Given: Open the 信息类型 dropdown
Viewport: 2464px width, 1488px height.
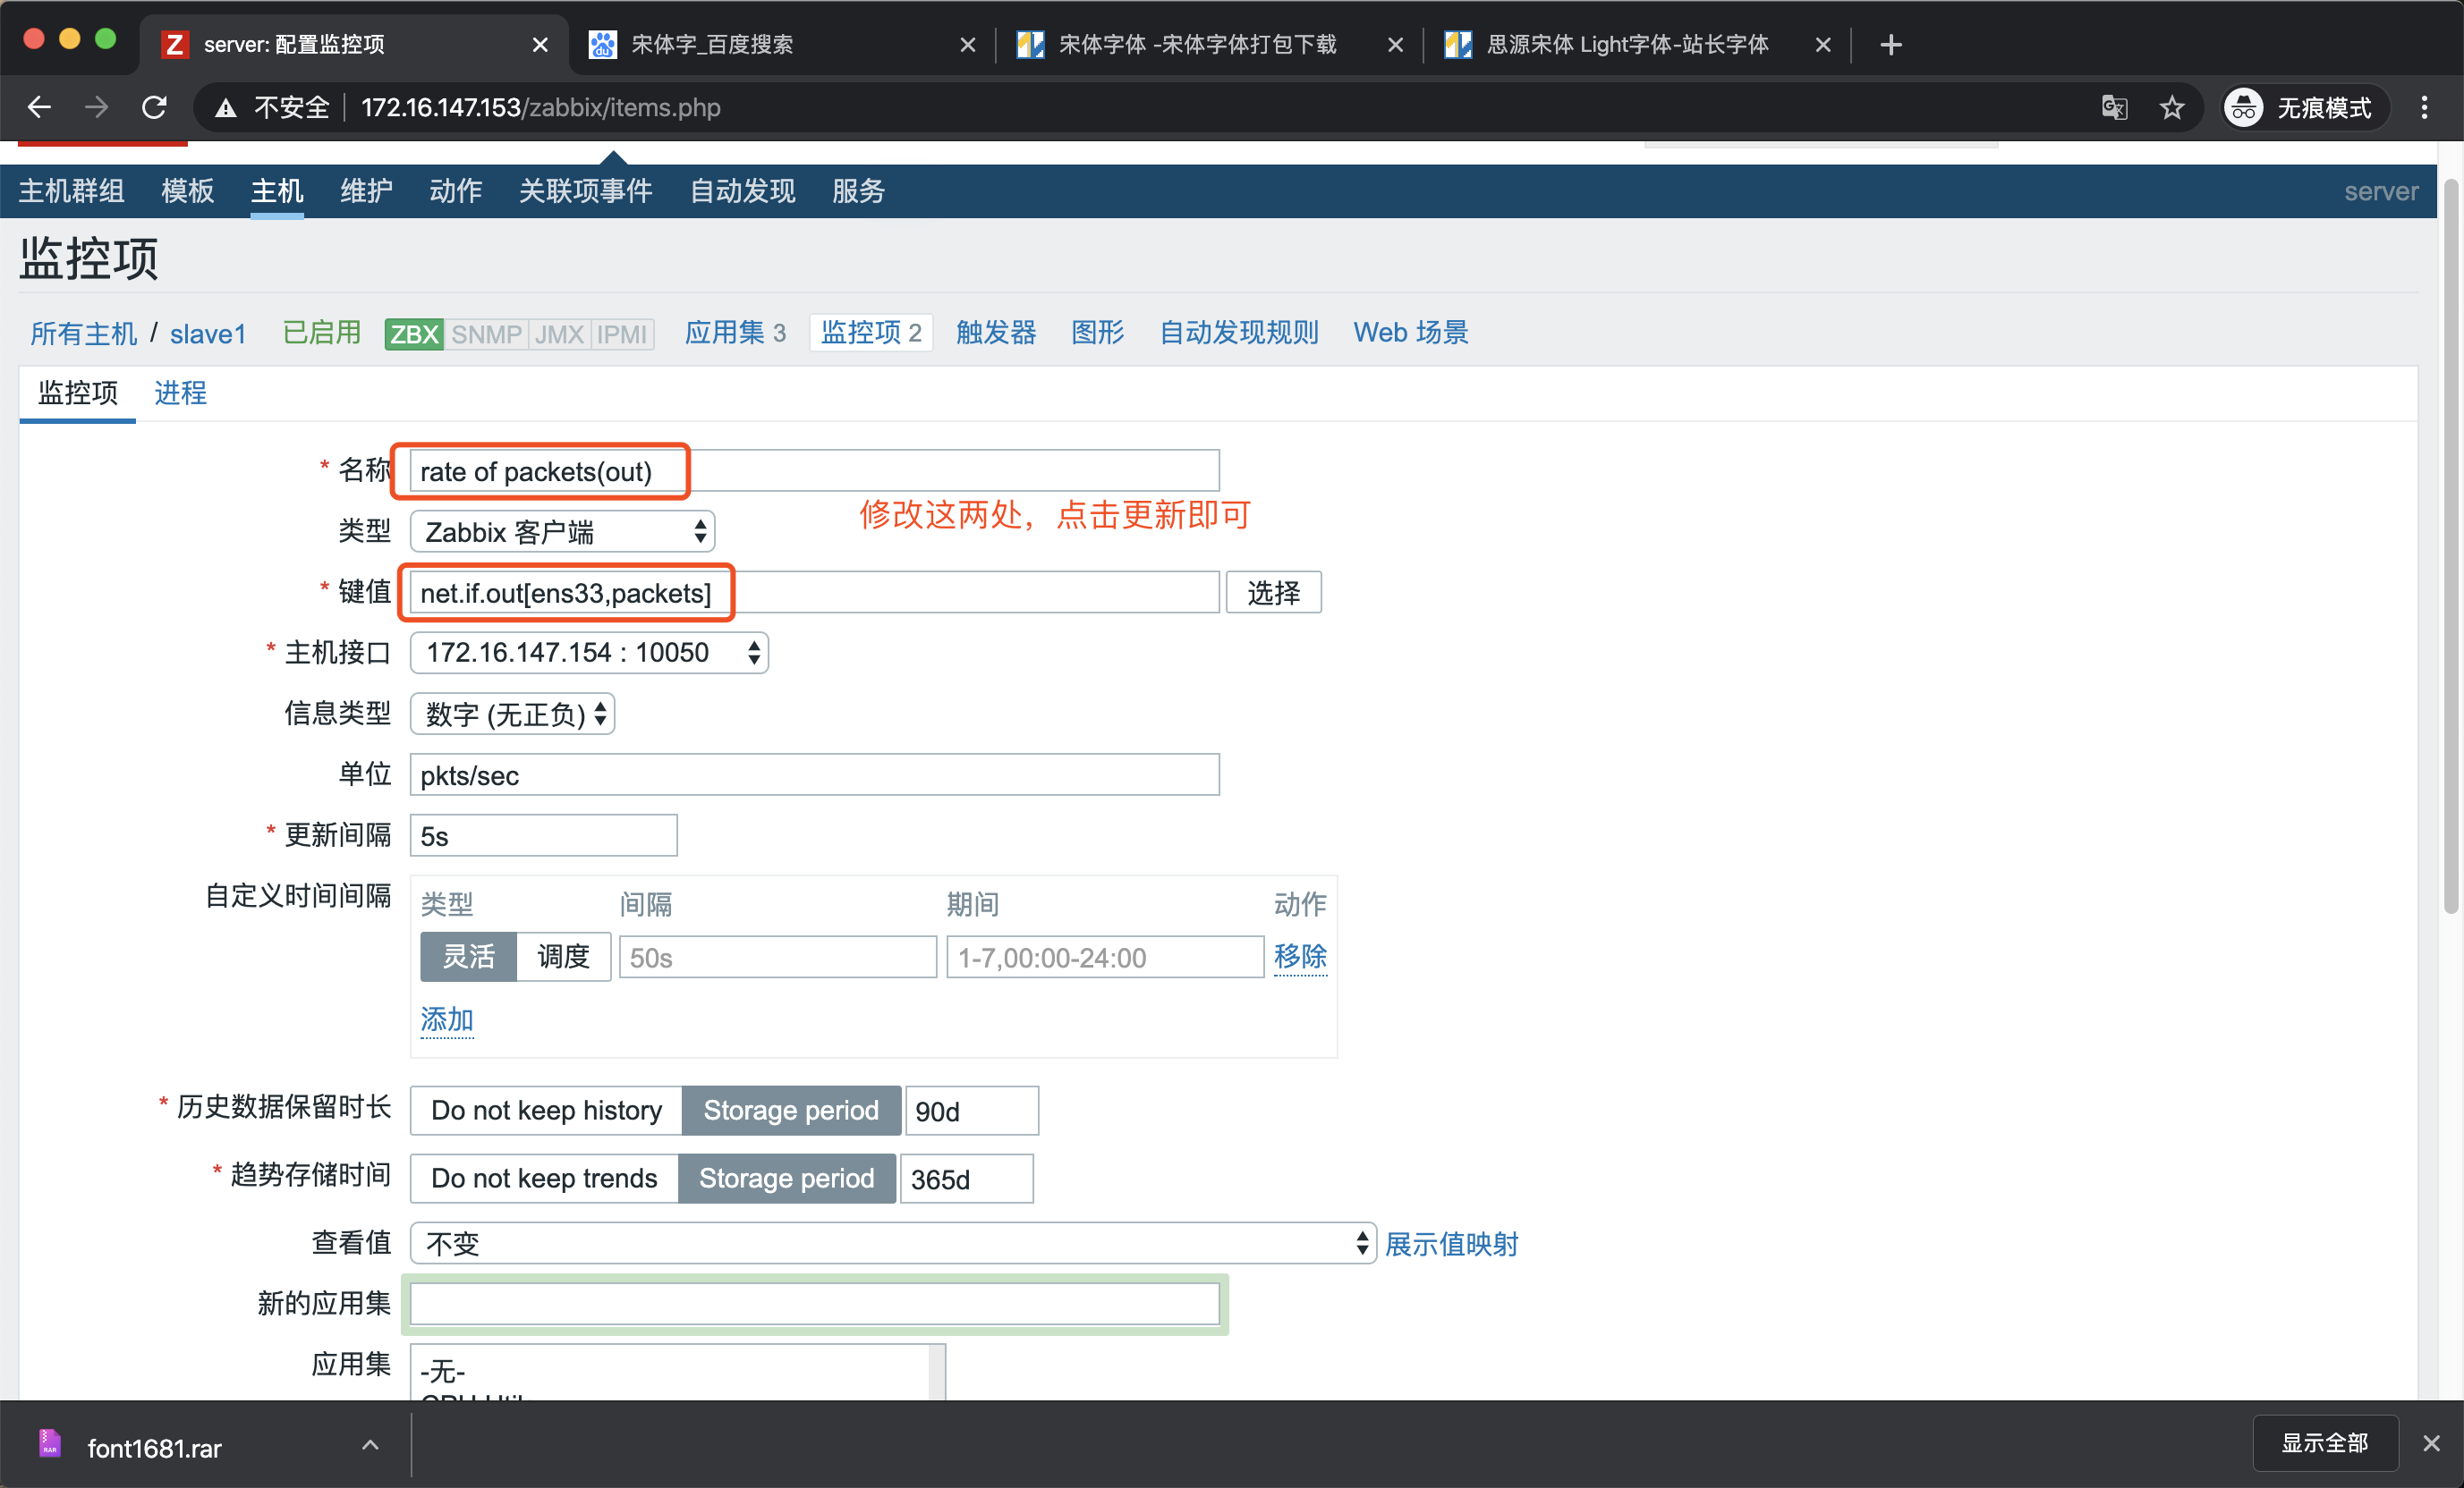Looking at the screenshot, I should (512, 714).
